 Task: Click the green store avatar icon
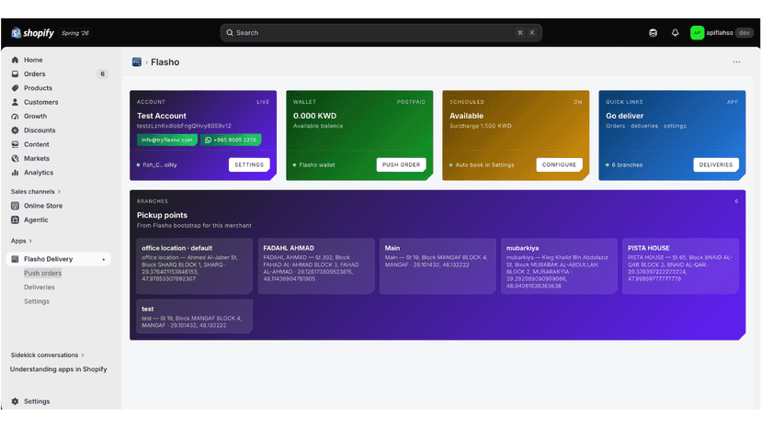coord(697,32)
